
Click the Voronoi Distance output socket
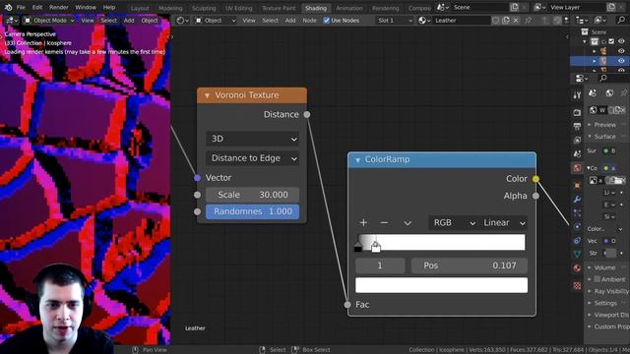tap(307, 114)
